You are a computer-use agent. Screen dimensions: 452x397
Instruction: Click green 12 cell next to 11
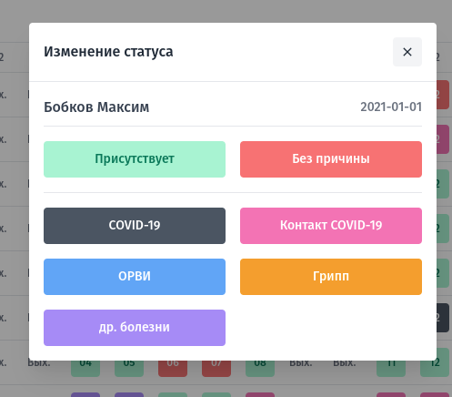tap(435, 362)
